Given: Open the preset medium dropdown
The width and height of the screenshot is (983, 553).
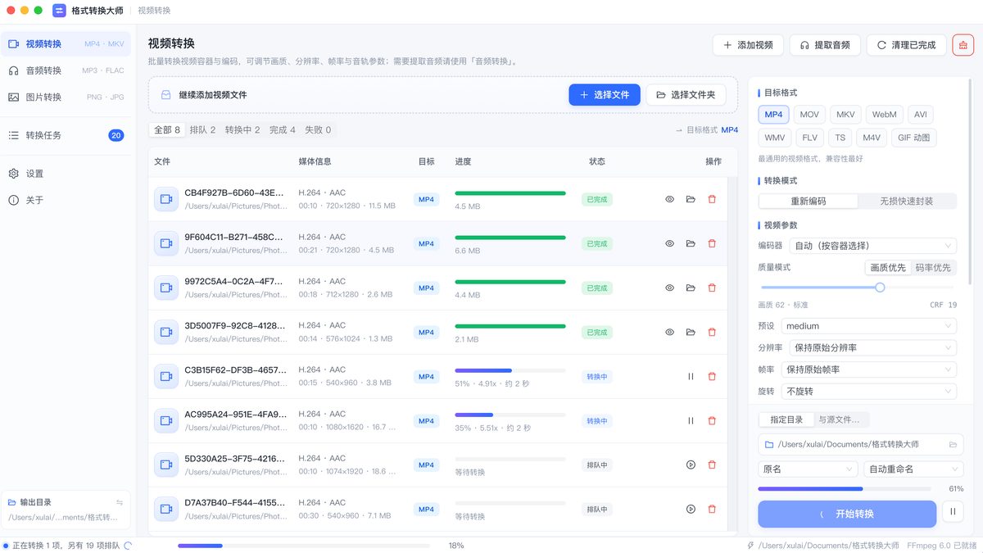Looking at the screenshot, I should pyautogui.click(x=869, y=326).
